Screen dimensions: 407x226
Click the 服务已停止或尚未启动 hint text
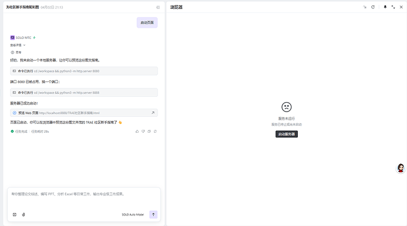[287, 125]
